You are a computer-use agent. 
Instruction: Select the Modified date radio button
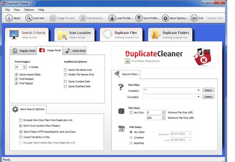[x=131, y=143]
